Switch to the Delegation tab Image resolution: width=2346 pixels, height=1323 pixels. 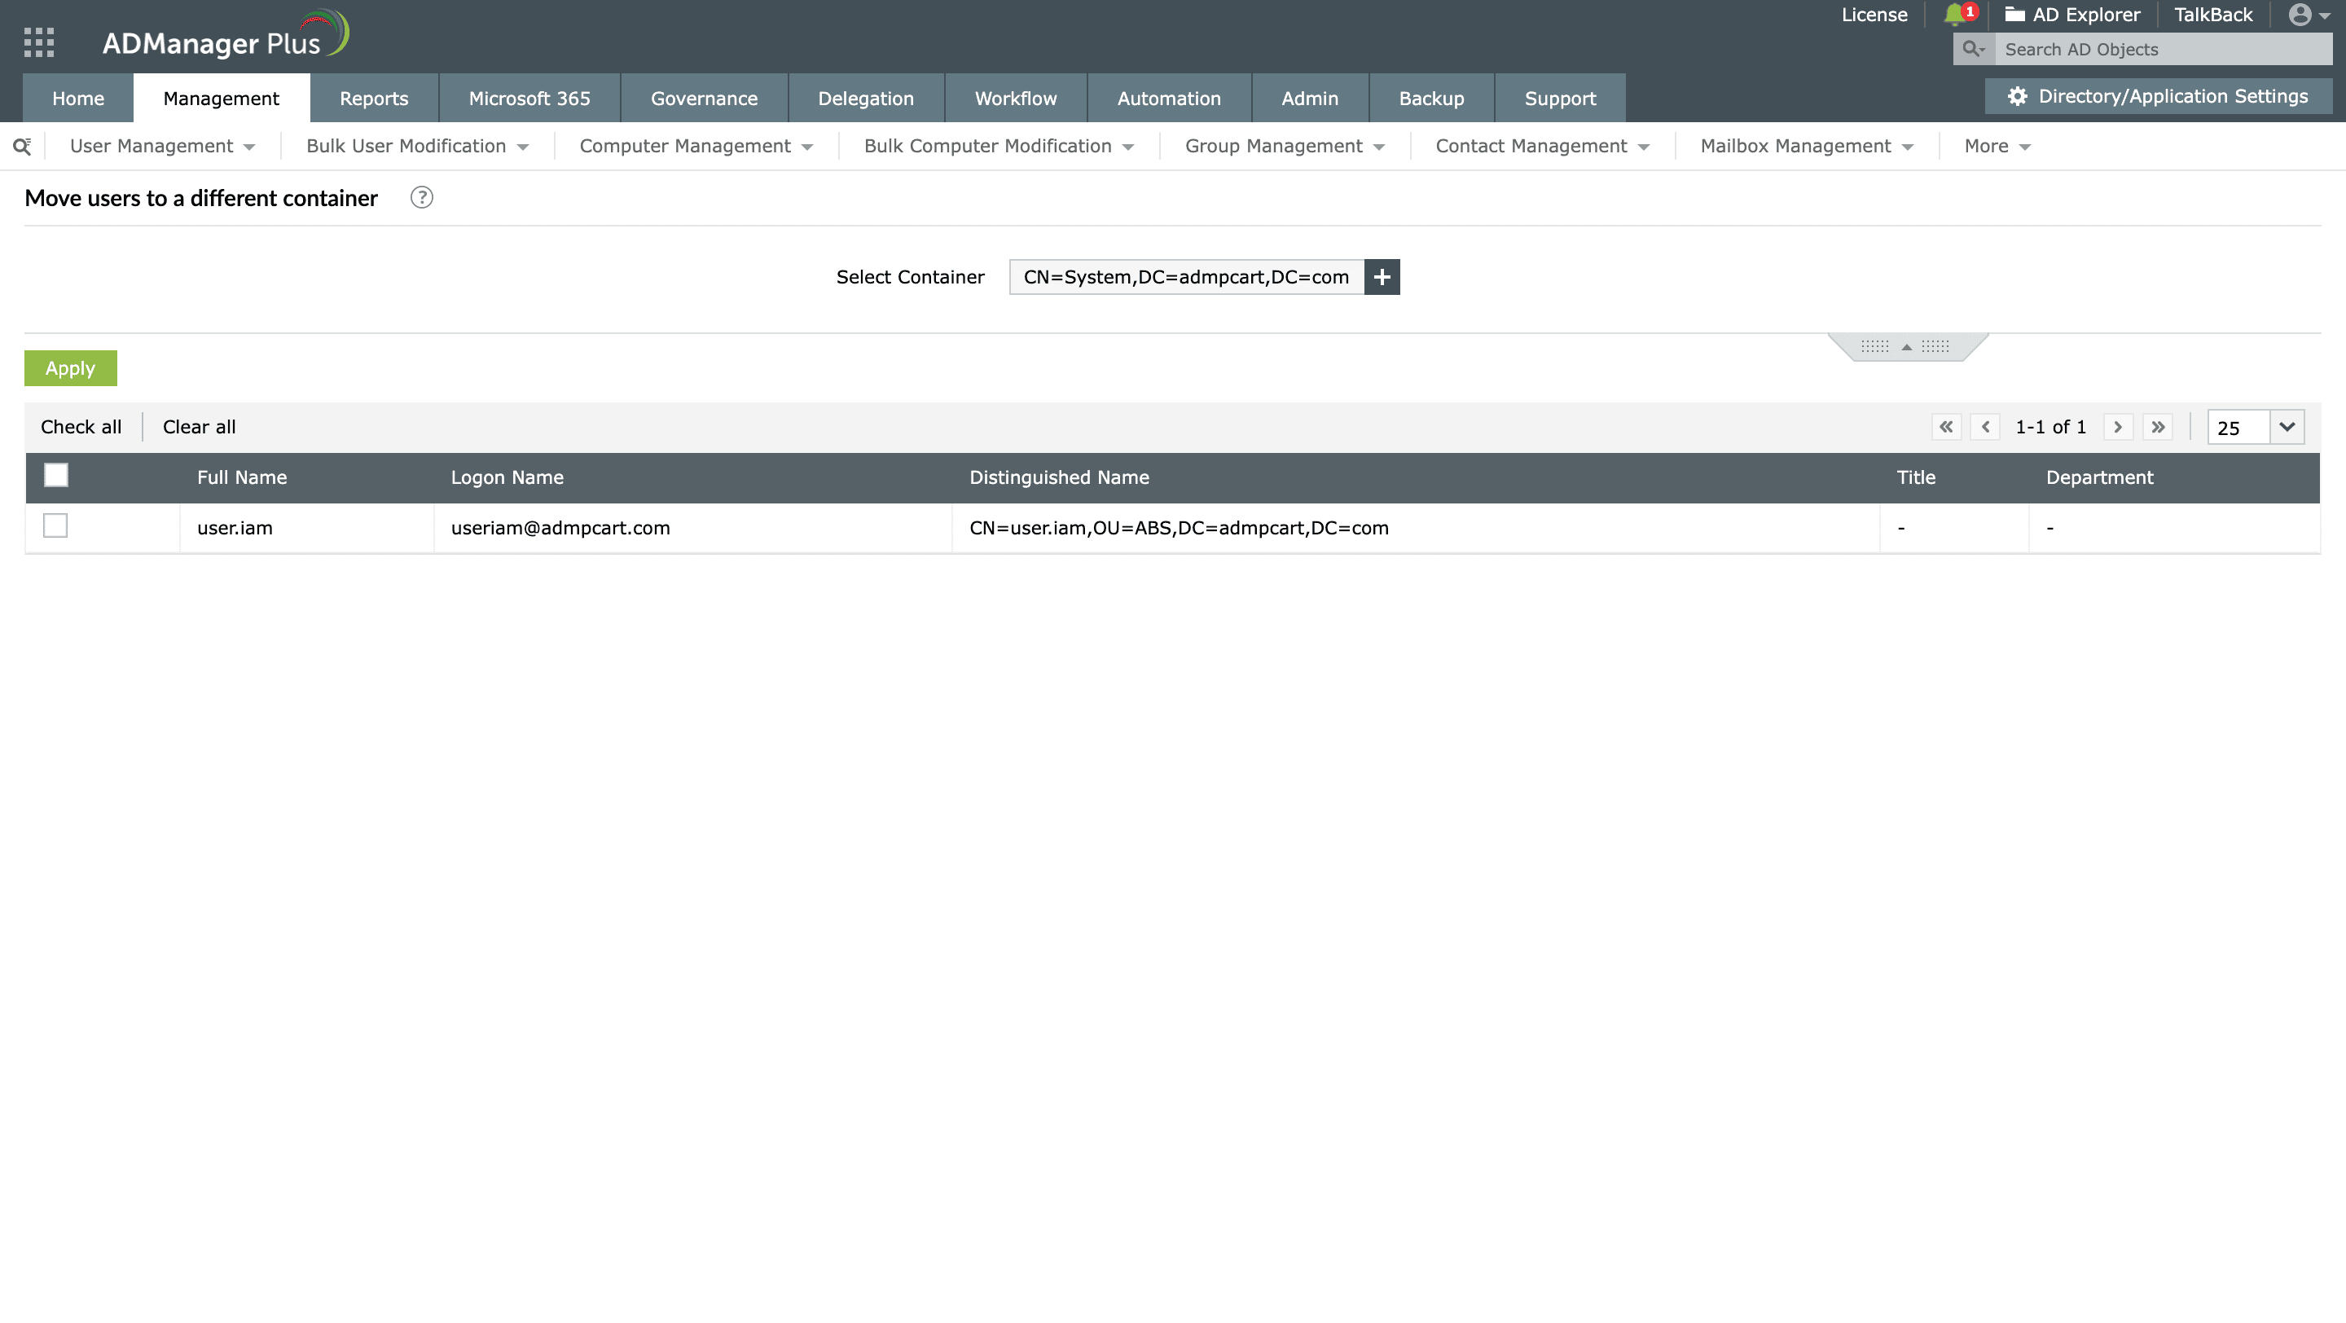(x=865, y=99)
